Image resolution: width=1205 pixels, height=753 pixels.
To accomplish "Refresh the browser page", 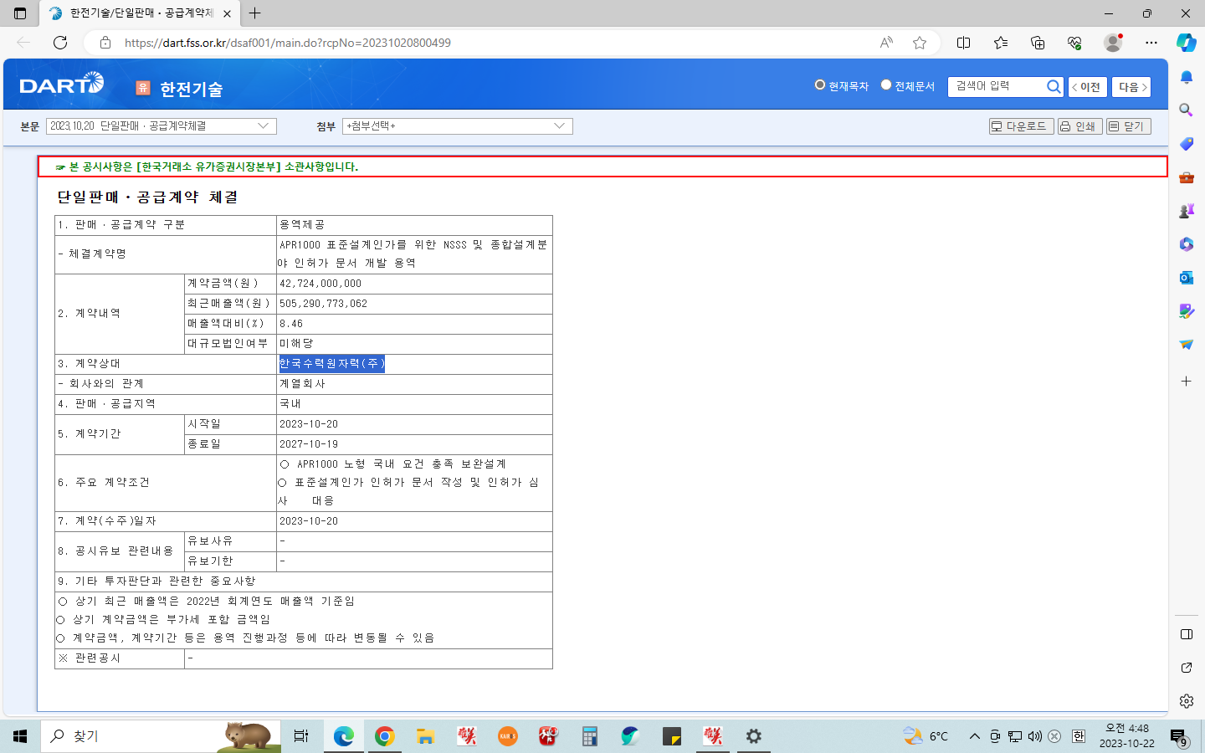I will (x=60, y=43).
